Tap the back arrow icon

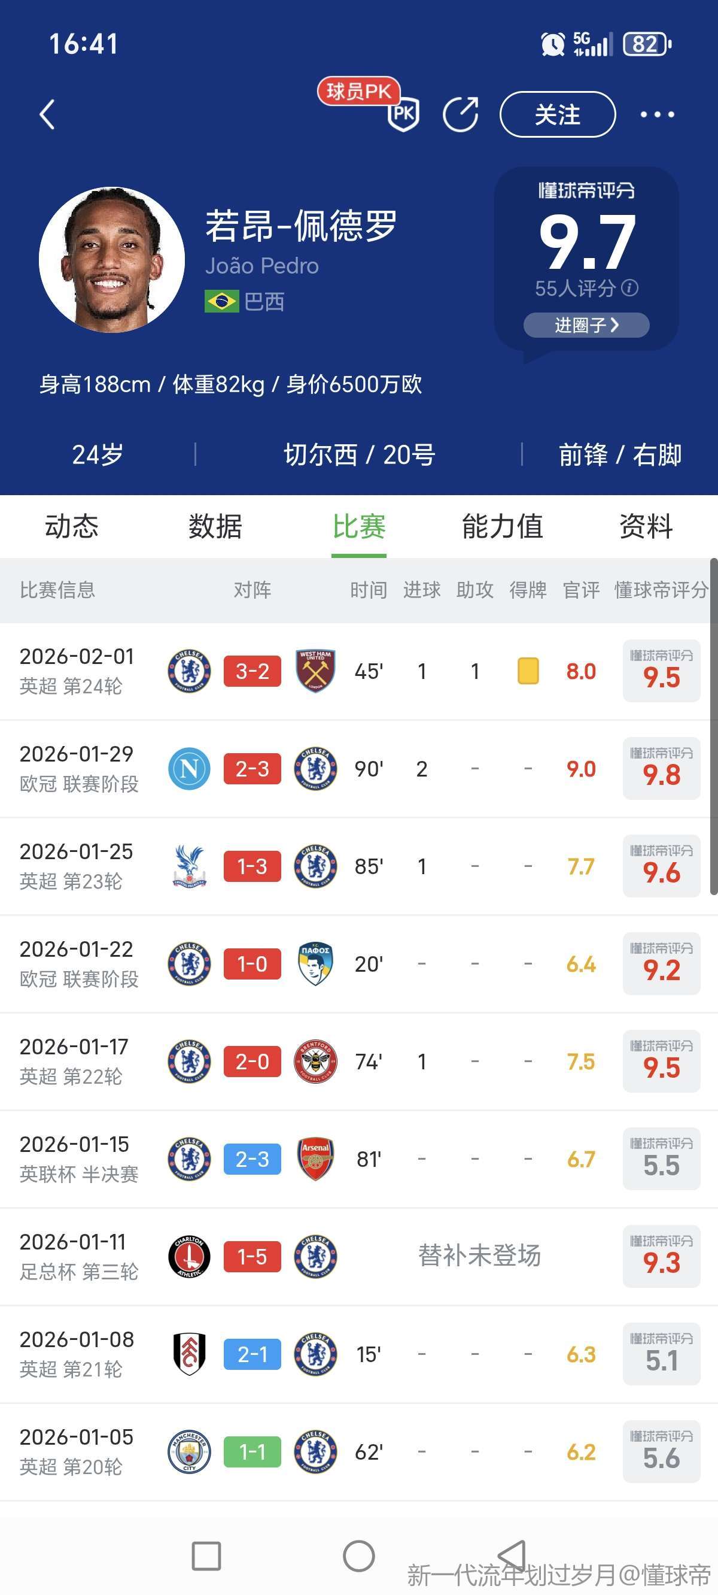(47, 114)
